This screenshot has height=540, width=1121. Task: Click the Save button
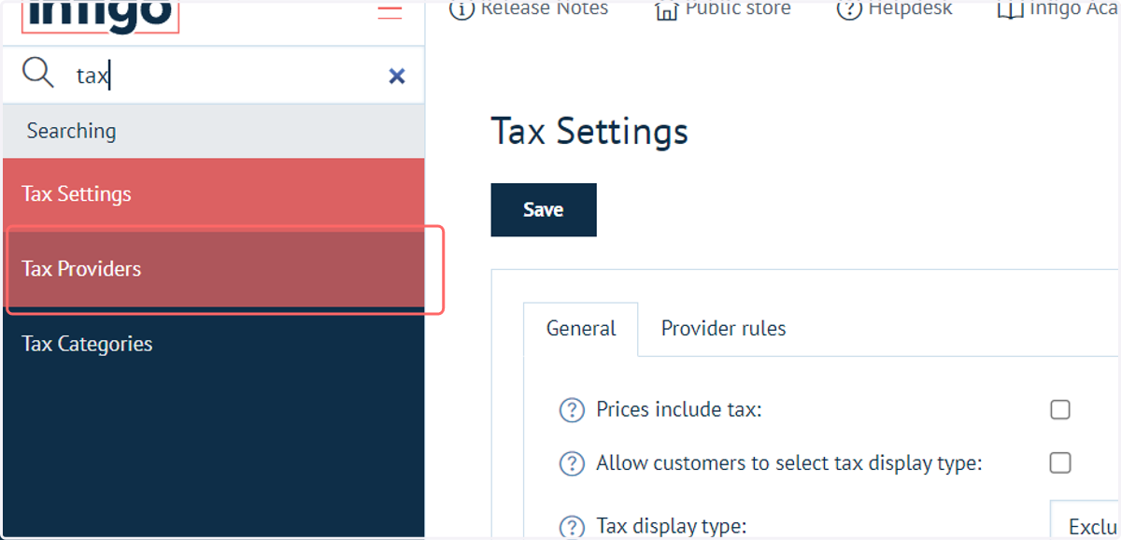pos(544,209)
